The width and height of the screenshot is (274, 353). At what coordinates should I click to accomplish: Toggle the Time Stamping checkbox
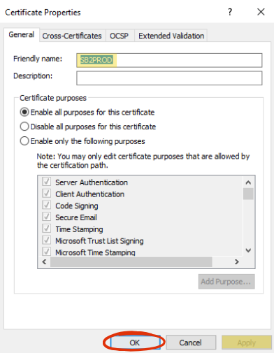coord(47,229)
